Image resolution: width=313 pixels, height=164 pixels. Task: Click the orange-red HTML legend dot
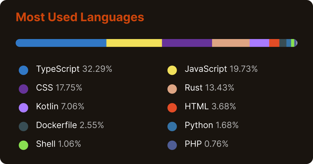(172, 108)
